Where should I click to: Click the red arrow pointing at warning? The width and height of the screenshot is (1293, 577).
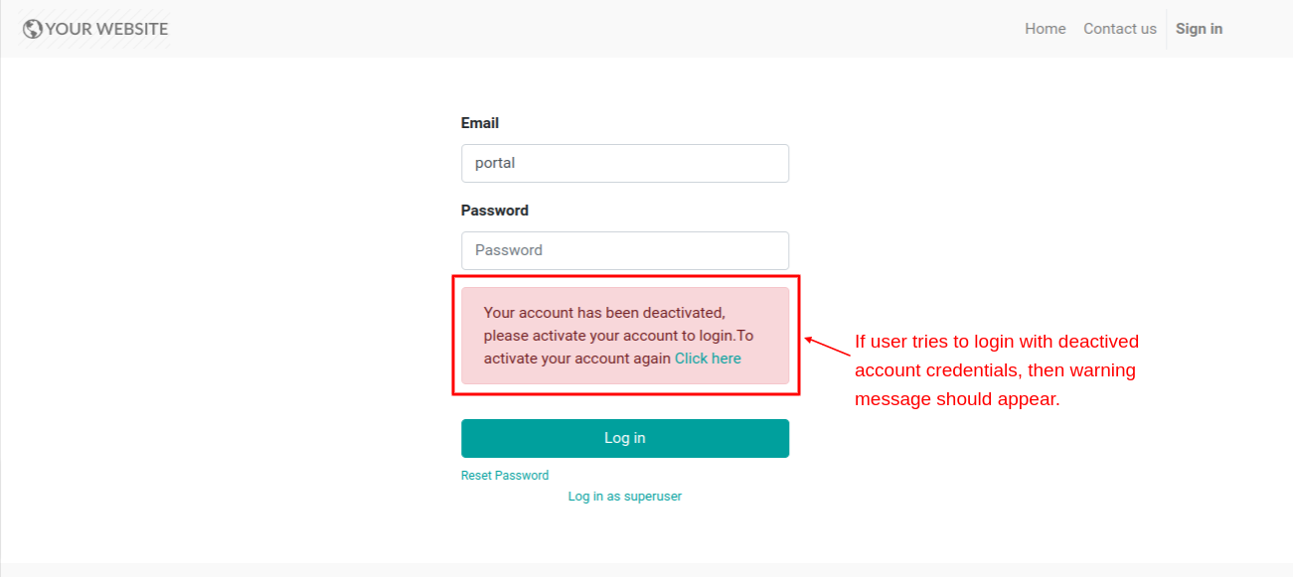click(x=827, y=348)
